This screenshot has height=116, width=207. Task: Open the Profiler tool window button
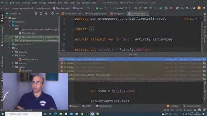87,106
